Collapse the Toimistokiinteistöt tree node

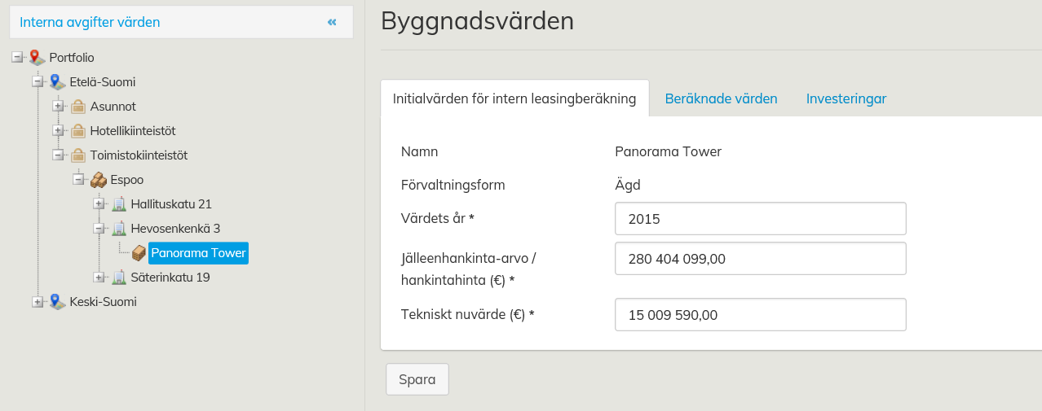58,155
